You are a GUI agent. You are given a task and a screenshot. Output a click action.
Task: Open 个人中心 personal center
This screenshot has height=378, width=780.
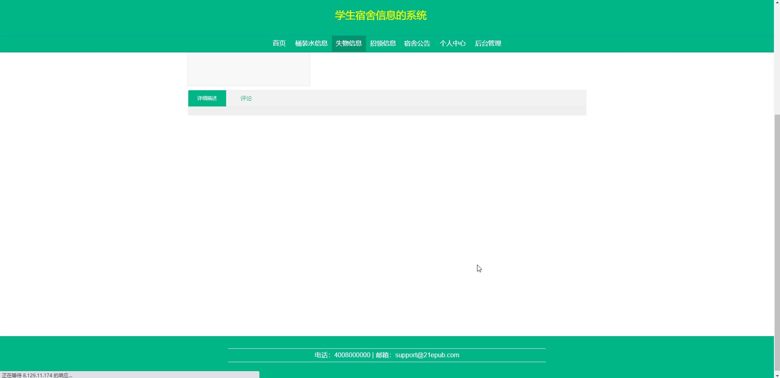click(452, 43)
